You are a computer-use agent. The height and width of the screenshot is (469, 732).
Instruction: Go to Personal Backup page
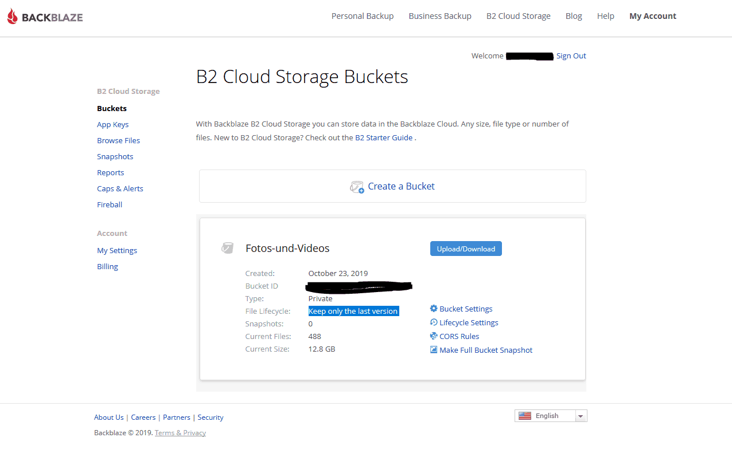(363, 16)
